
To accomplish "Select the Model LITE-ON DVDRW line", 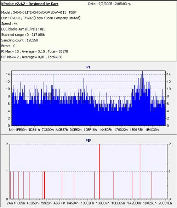I will coord(39,12).
